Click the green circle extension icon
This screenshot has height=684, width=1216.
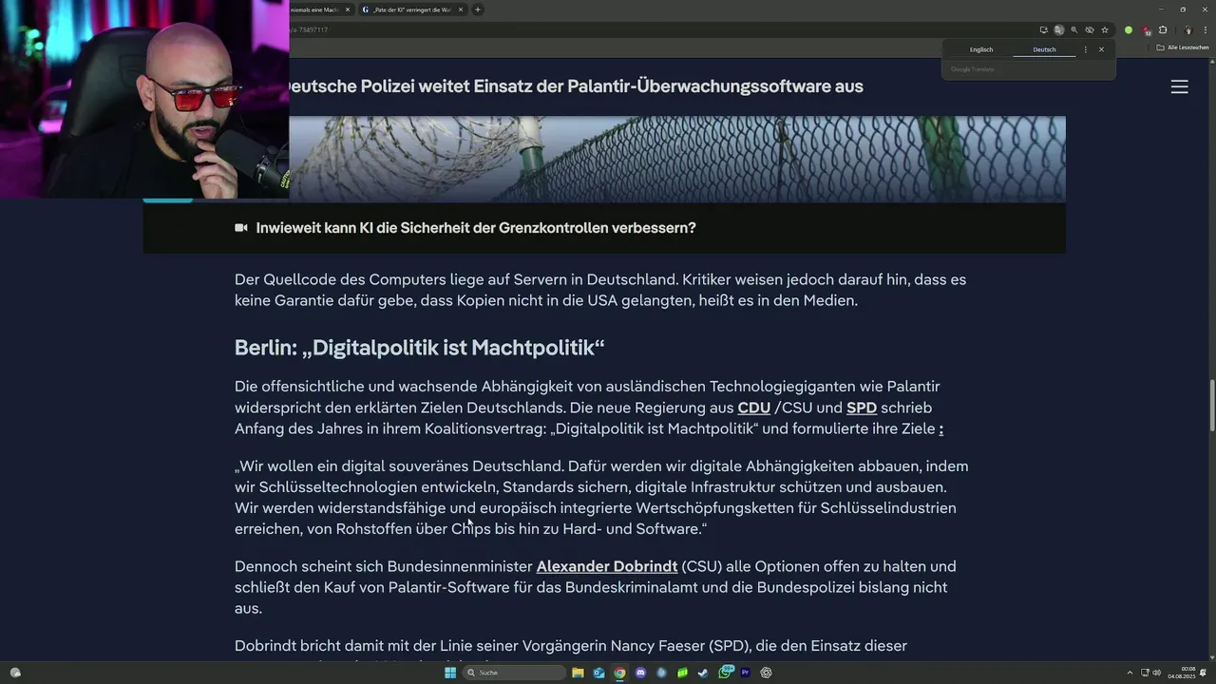(1129, 29)
